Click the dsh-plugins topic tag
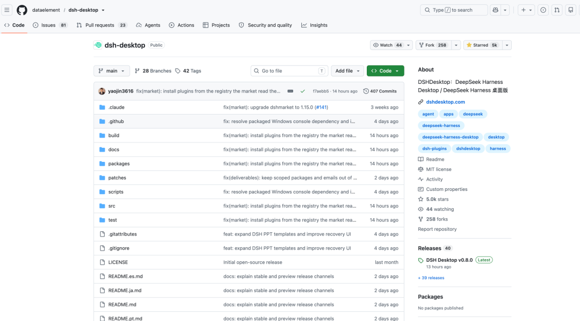 pos(434,148)
